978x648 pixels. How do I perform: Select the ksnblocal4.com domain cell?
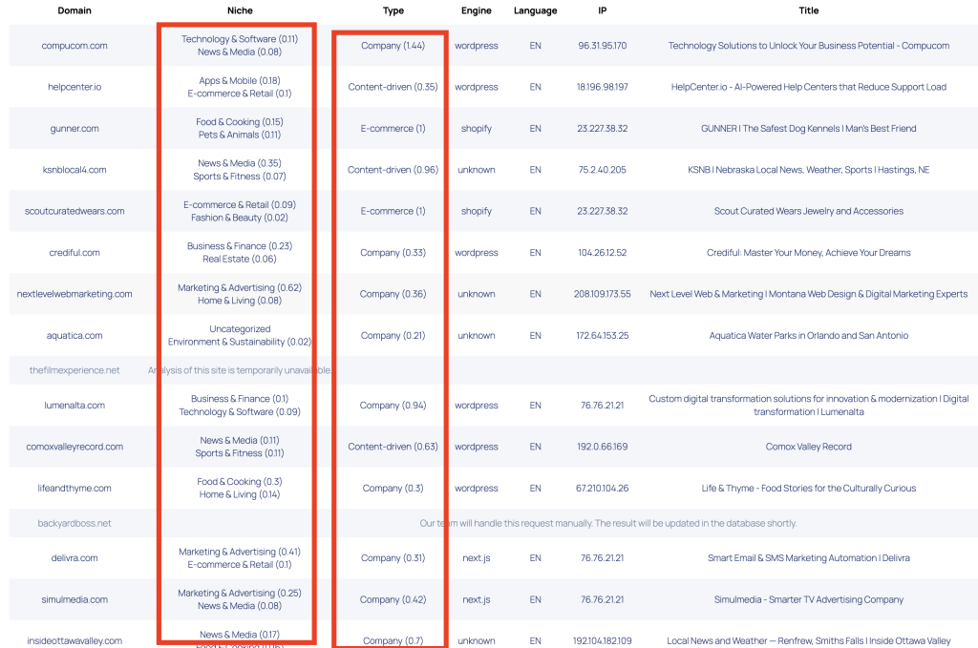pyautogui.click(x=74, y=170)
